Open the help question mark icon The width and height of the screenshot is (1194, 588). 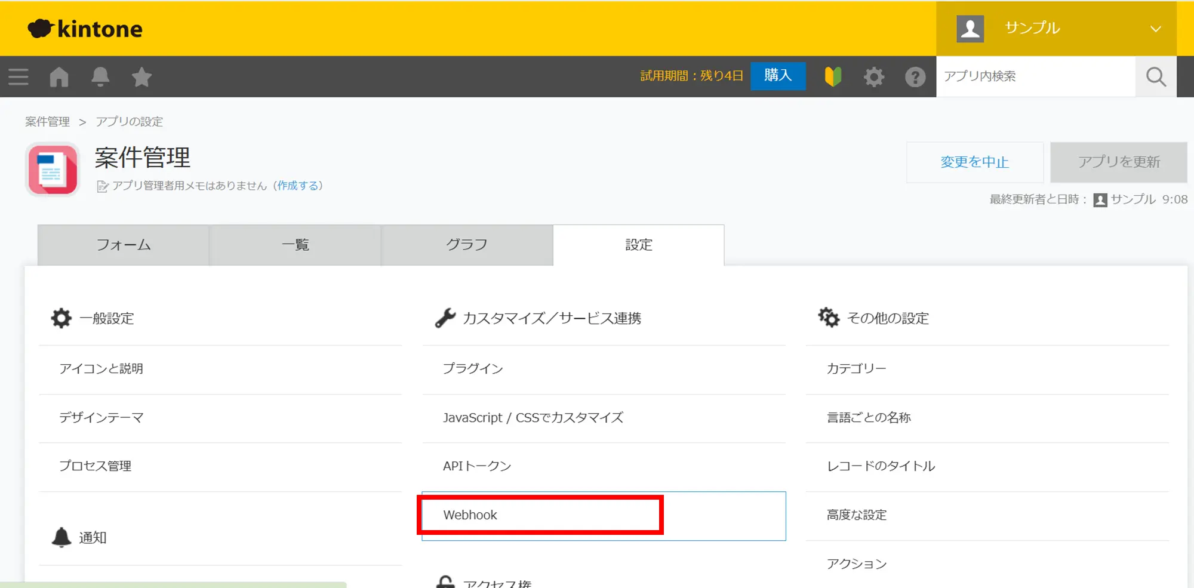915,77
